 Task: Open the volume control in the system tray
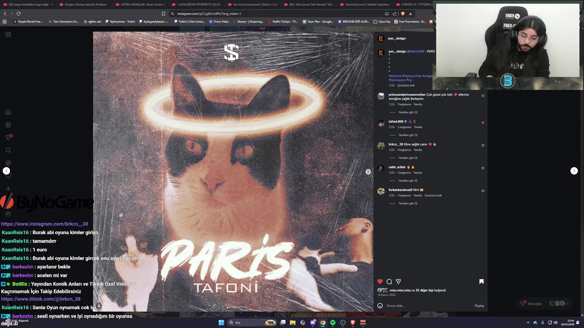point(555,323)
